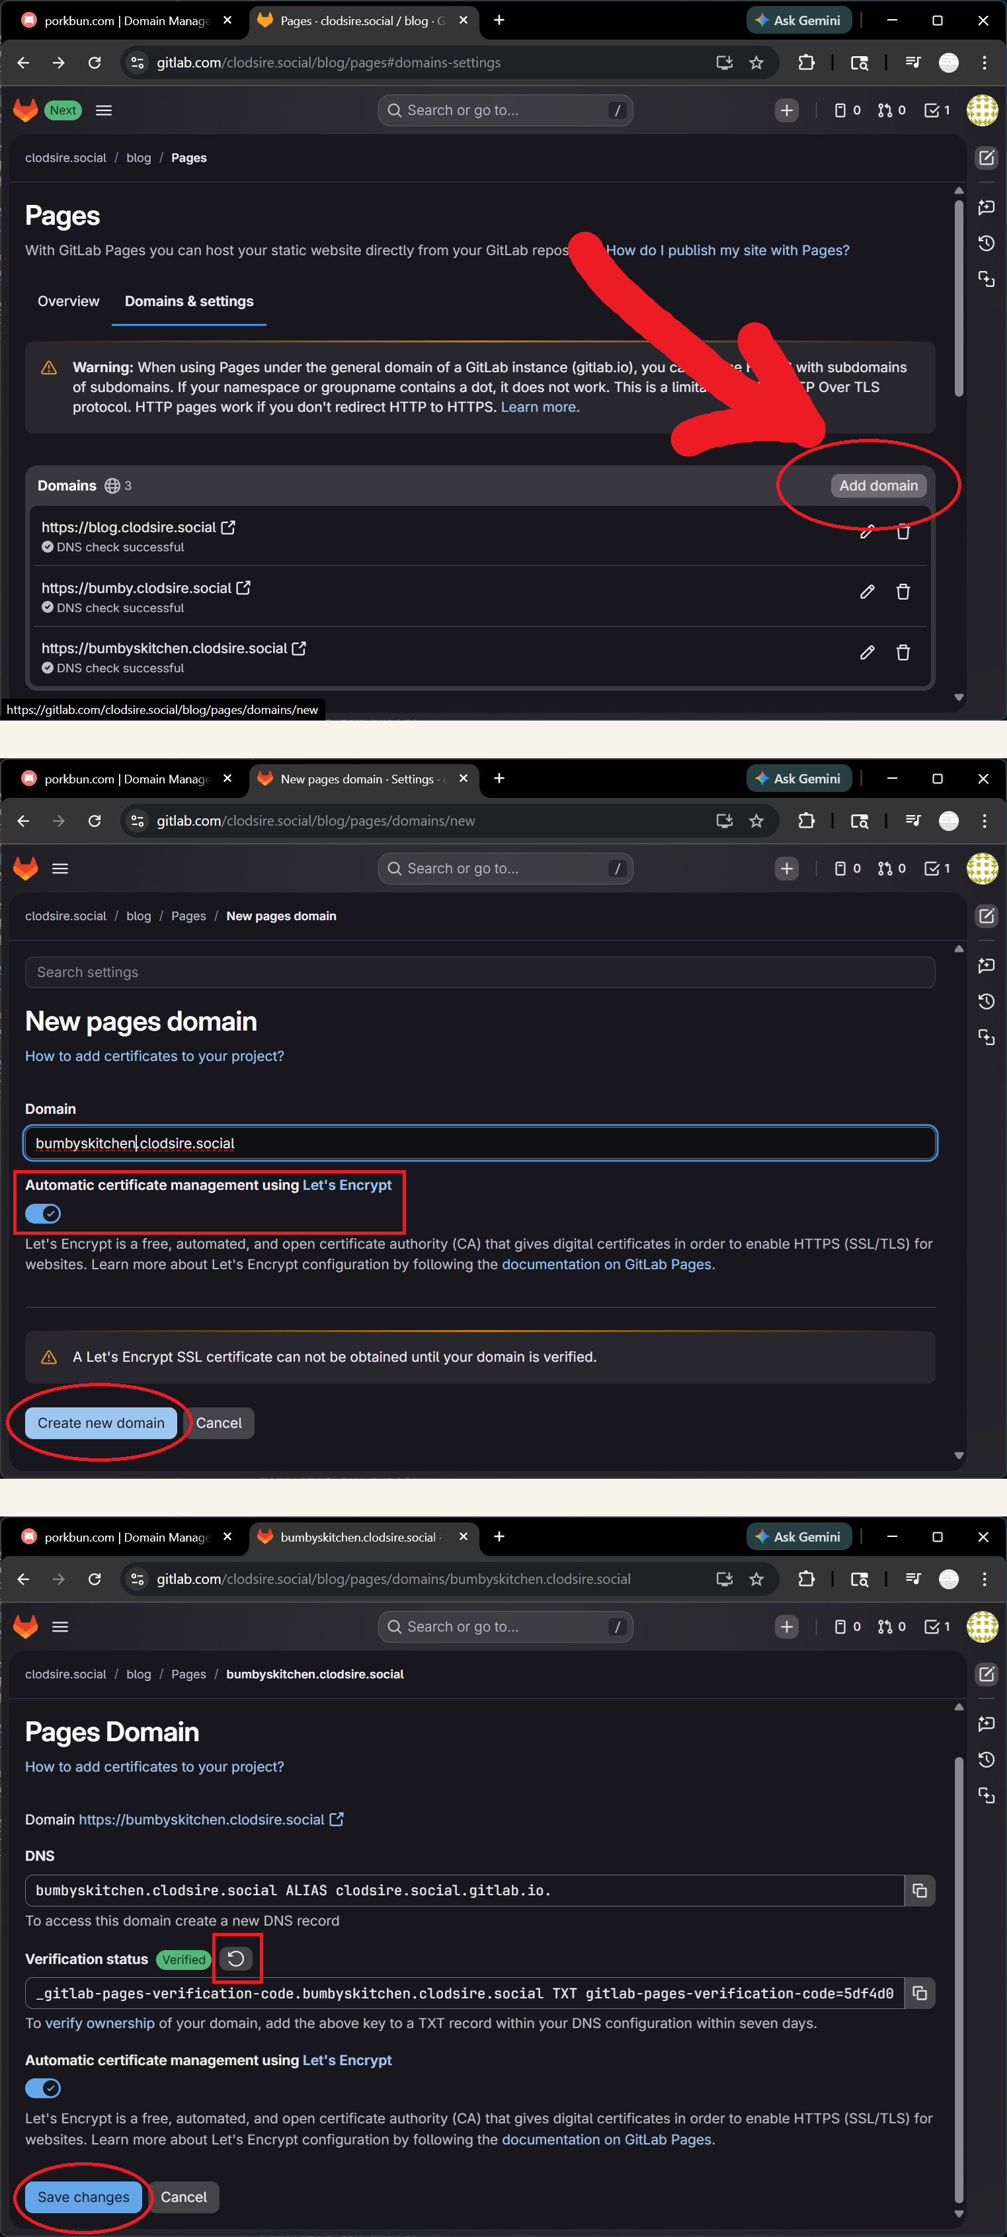Switch to porkbun.com tab in Pages window
This screenshot has height=2237, width=1007.
point(127,21)
